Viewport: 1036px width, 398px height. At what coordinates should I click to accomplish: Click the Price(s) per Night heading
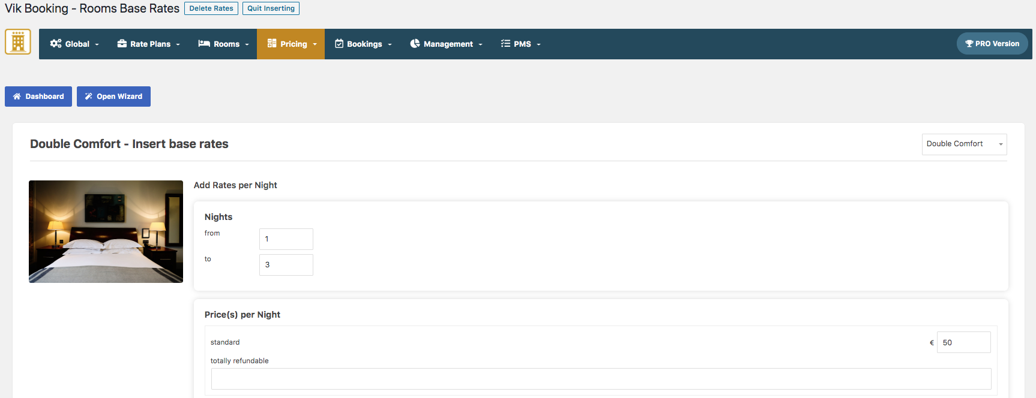[x=242, y=315]
